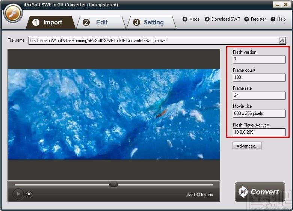The height and width of the screenshot is (211, 293).
Task: Play the SWF preview
Action: pos(18,194)
